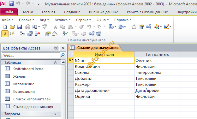
Task: Click the search magnifier in navigation pane
Action: [63, 55]
